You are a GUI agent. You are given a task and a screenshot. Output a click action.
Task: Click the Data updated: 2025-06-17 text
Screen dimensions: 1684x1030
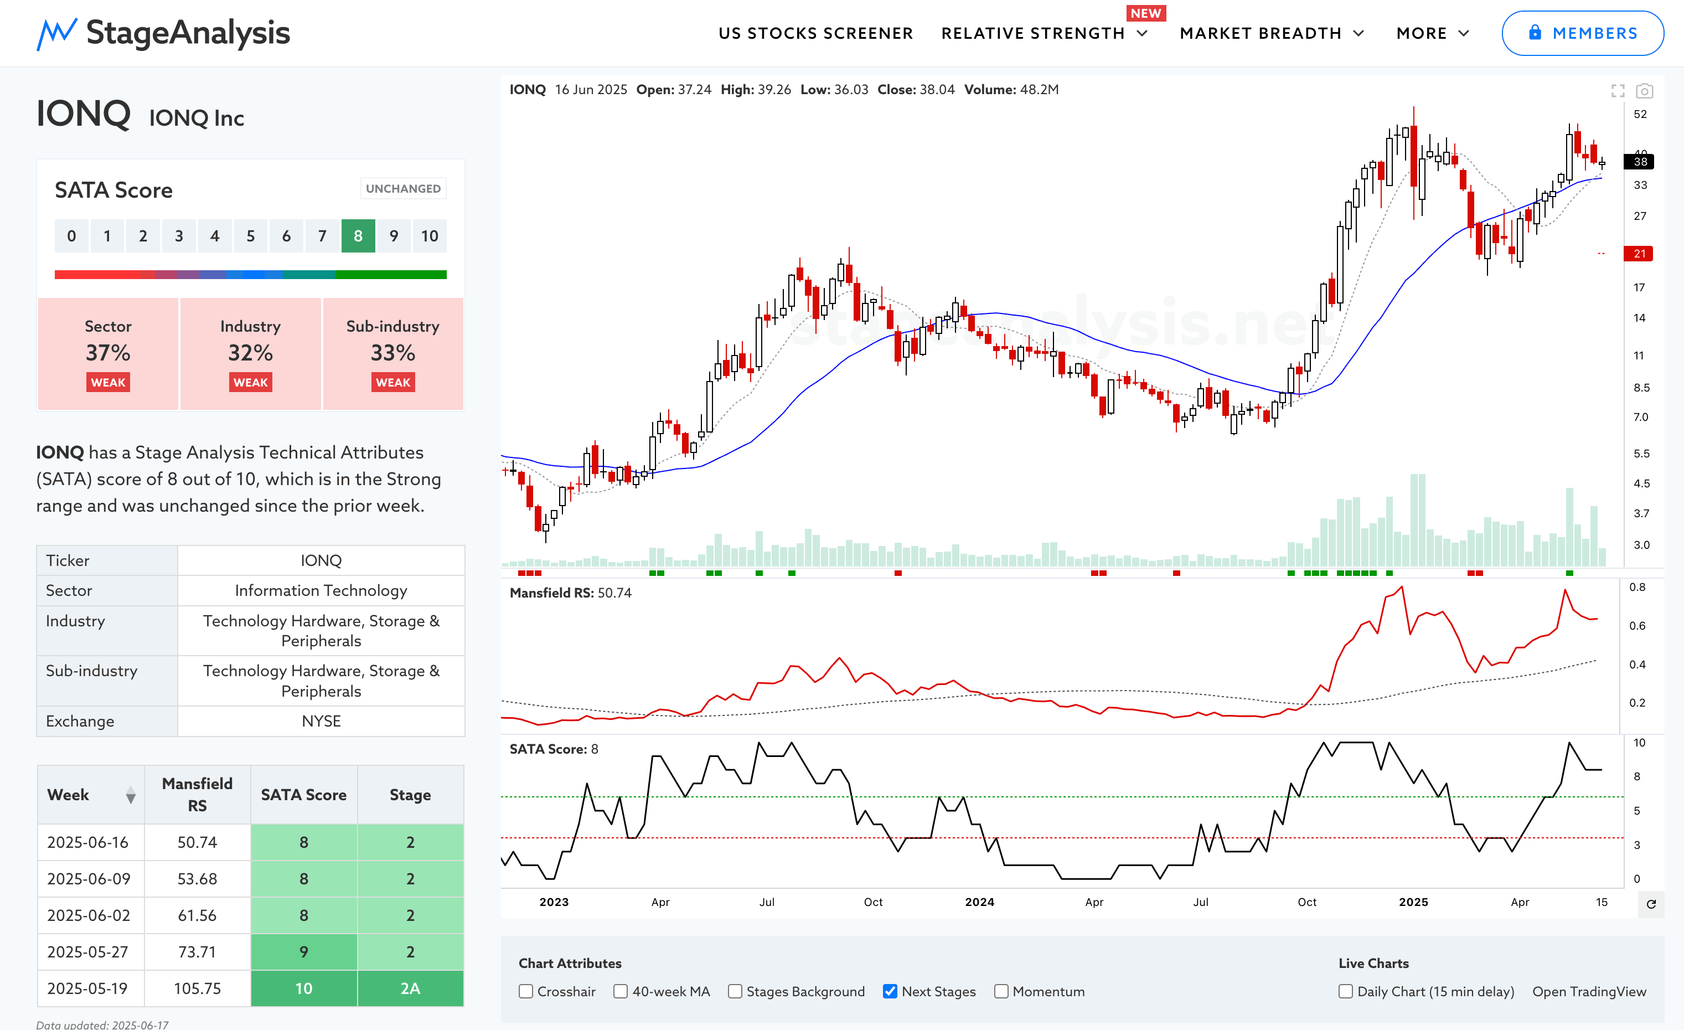click(x=102, y=1024)
